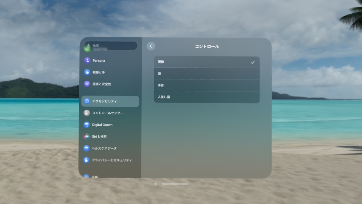Open Digital Crown settings label
Viewport: 362px width, 204px height.
coord(102,125)
